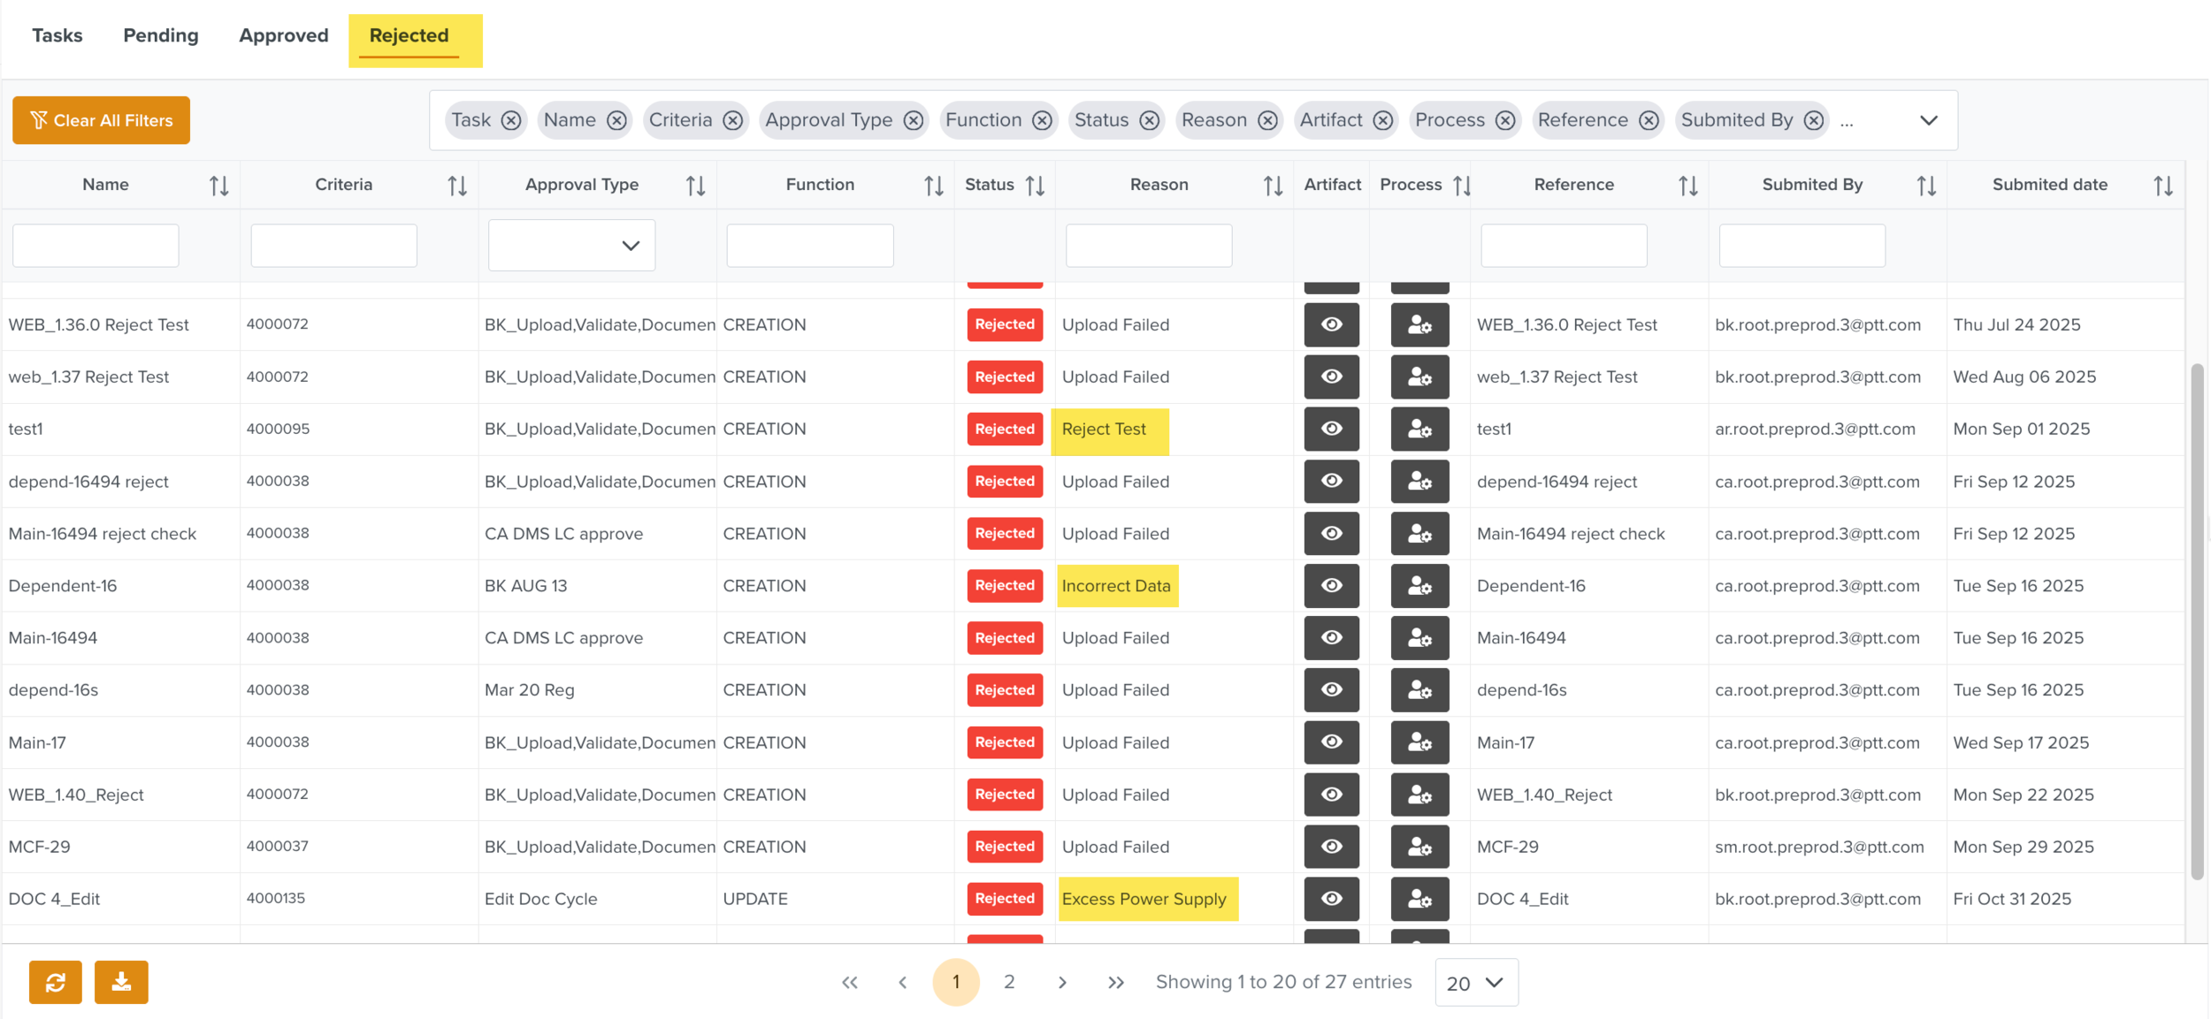Sort by Name column arrows

coord(218,186)
